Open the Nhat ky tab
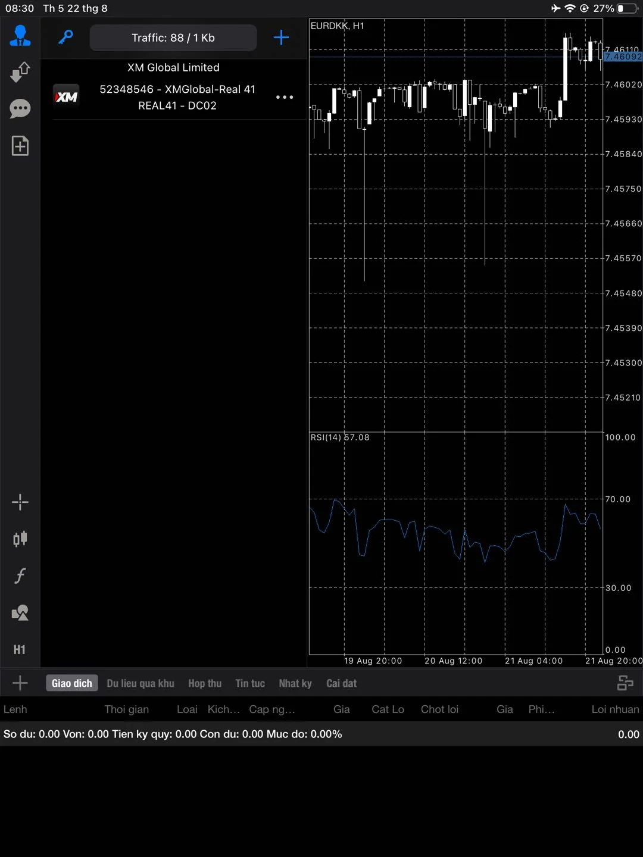The width and height of the screenshot is (643, 857). tap(295, 683)
